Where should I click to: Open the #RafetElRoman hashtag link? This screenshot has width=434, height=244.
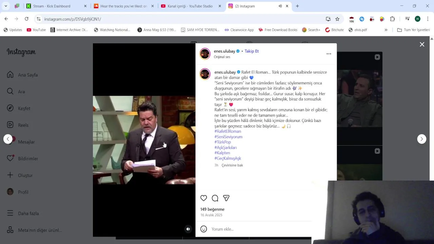click(228, 131)
